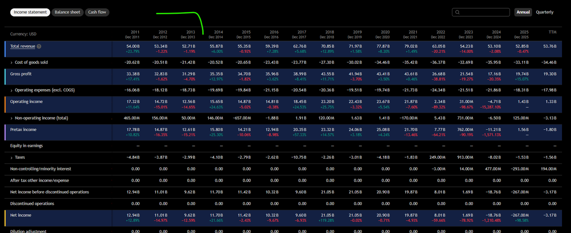Open the Income statement tab
This screenshot has height=233, width=571.
30,12
